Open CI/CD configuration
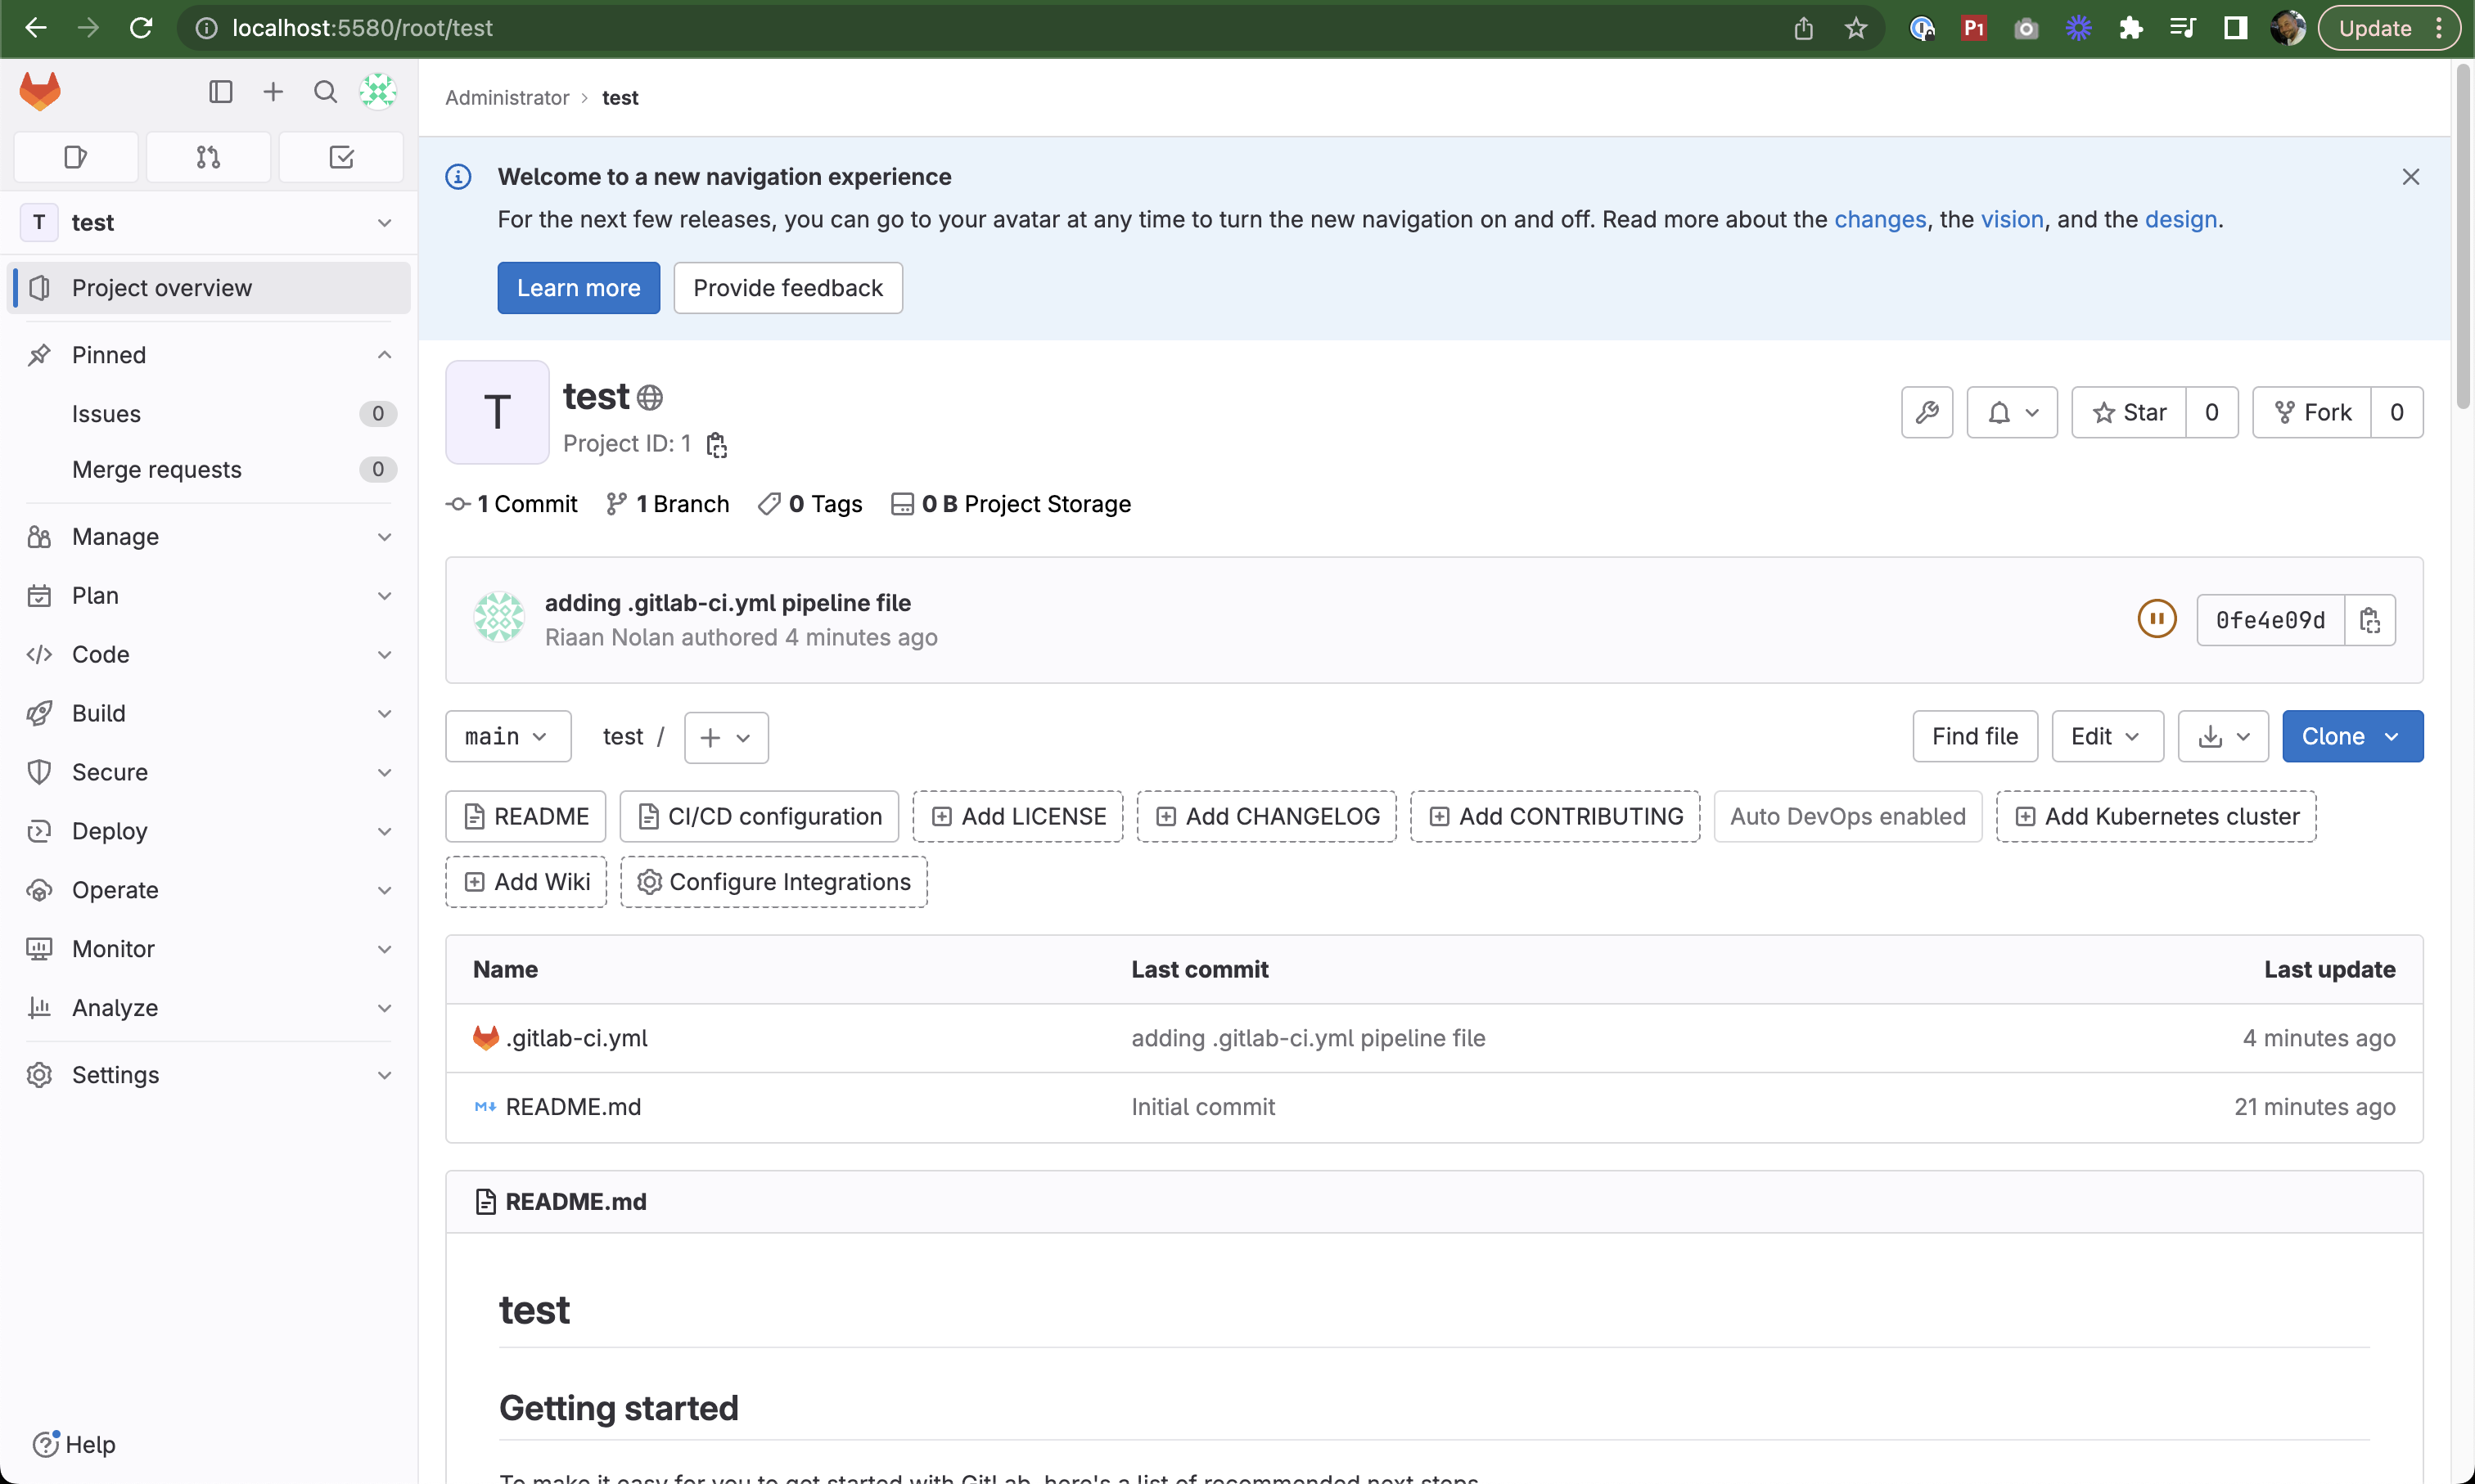Image resolution: width=2475 pixels, height=1484 pixels. (x=759, y=817)
